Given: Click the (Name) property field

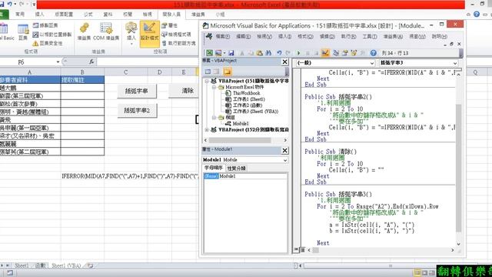Looking at the screenshot, I should tap(245, 176).
